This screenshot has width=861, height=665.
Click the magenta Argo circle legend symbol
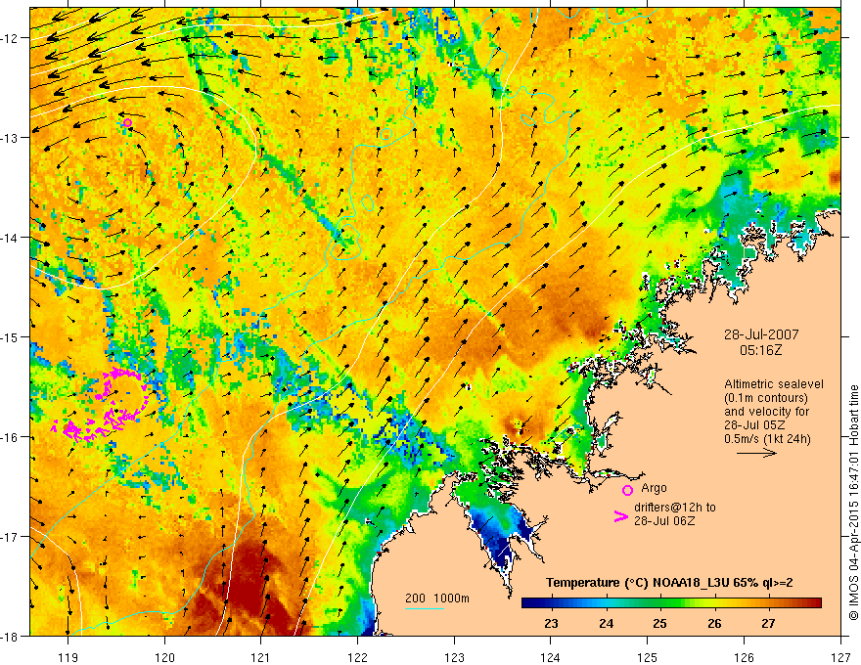tap(627, 490)
